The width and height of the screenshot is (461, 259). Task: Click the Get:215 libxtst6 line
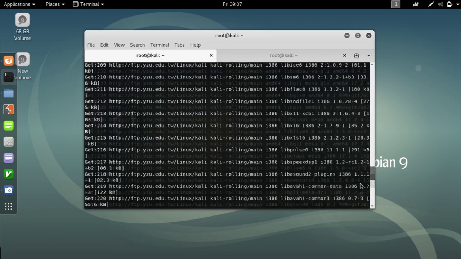227,141
